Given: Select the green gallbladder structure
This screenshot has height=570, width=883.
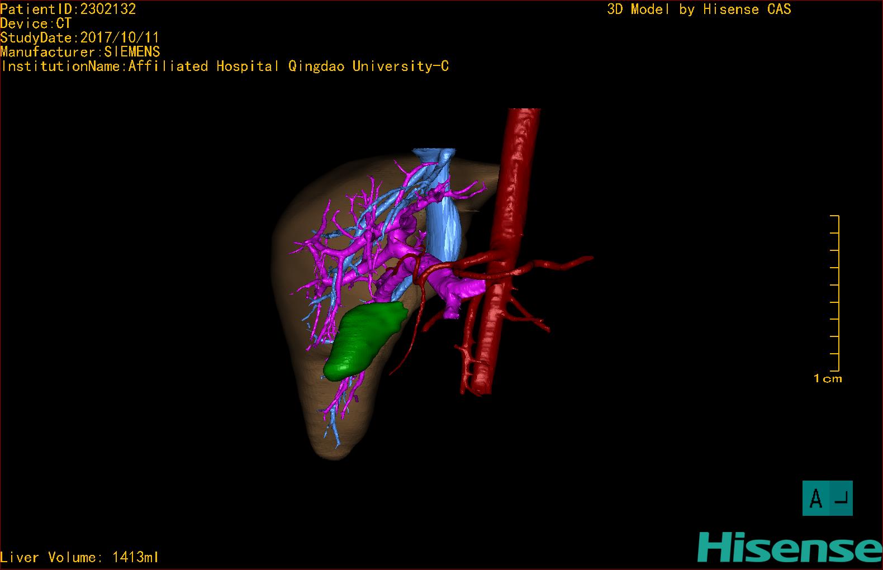Looking at the screenshot, I should (364, 339).
